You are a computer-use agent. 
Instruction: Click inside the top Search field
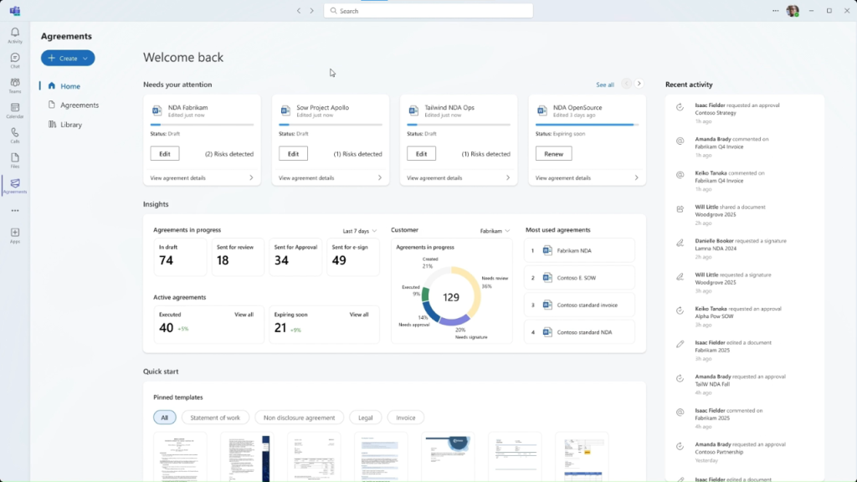428,10
